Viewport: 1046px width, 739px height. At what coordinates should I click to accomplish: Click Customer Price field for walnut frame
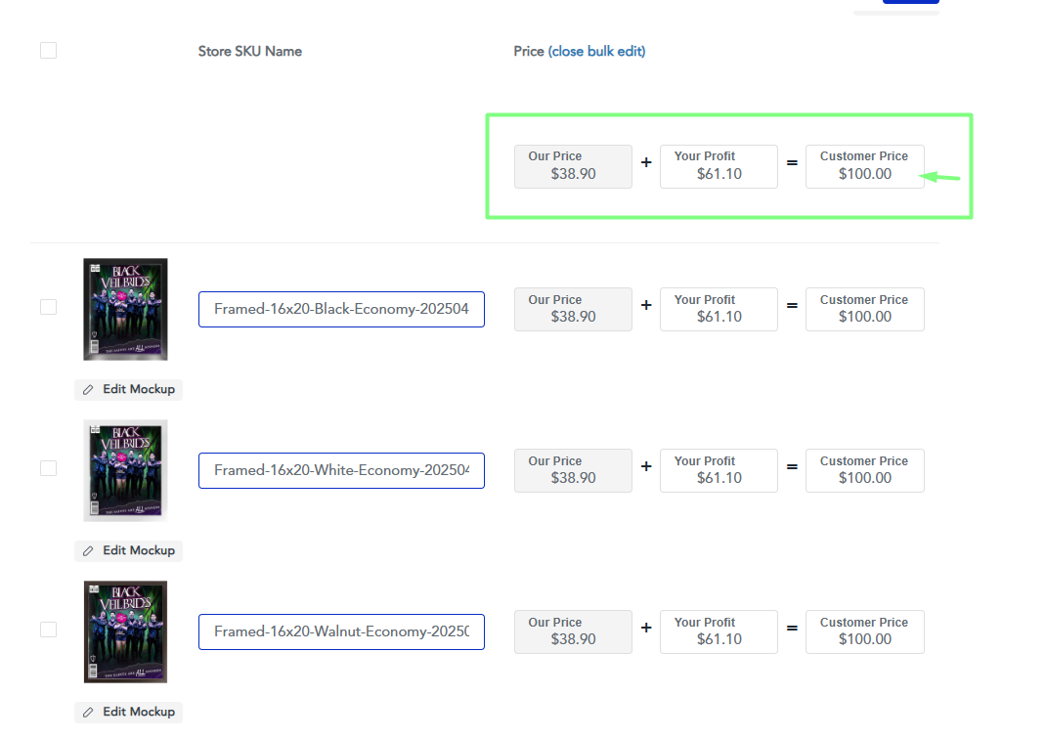(864, 632)
